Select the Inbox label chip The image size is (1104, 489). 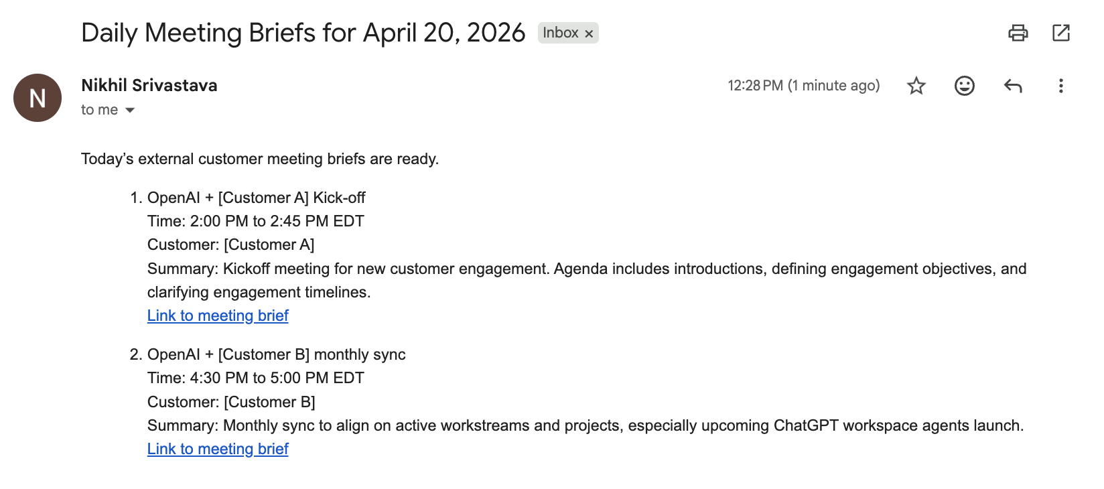click(561, 33)
